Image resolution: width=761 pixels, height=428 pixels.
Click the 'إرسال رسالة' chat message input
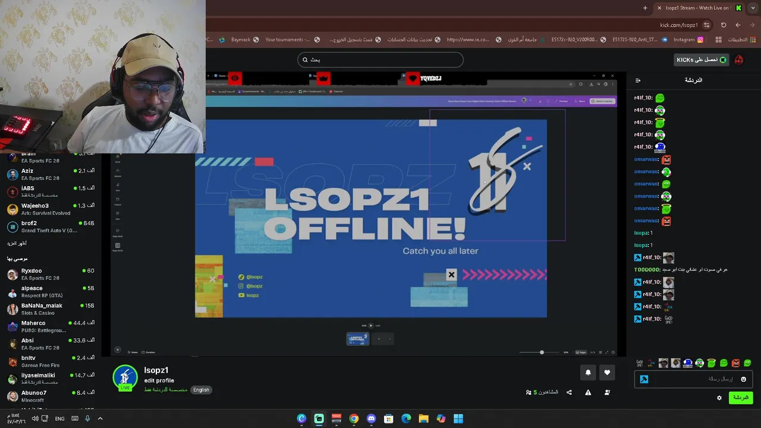[694, 379]
